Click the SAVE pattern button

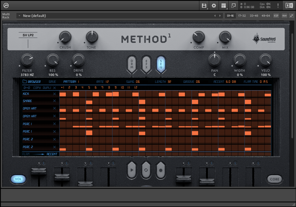click(53, 82)
